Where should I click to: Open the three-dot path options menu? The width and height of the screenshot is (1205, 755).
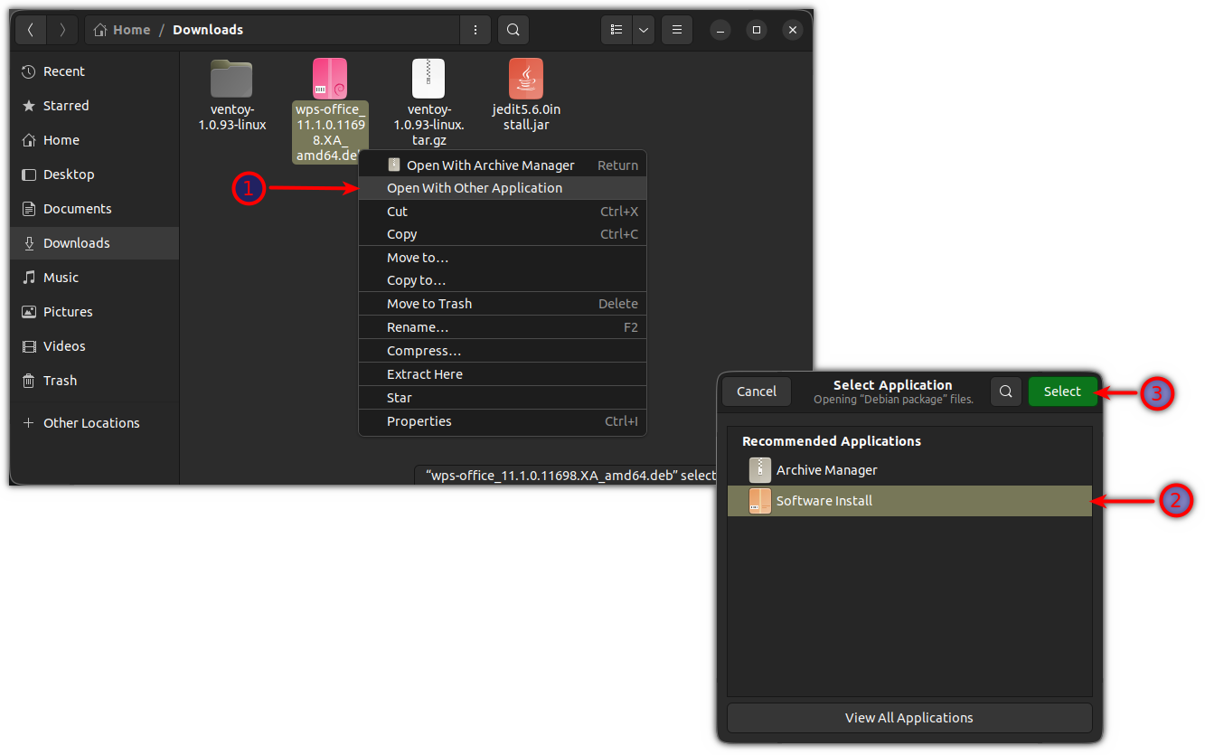[x=475, y=30]
